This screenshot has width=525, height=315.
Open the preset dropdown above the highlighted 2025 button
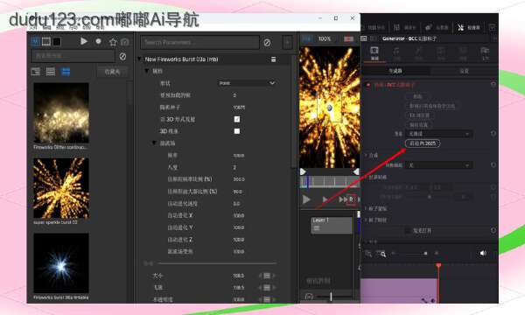[438, 134]
